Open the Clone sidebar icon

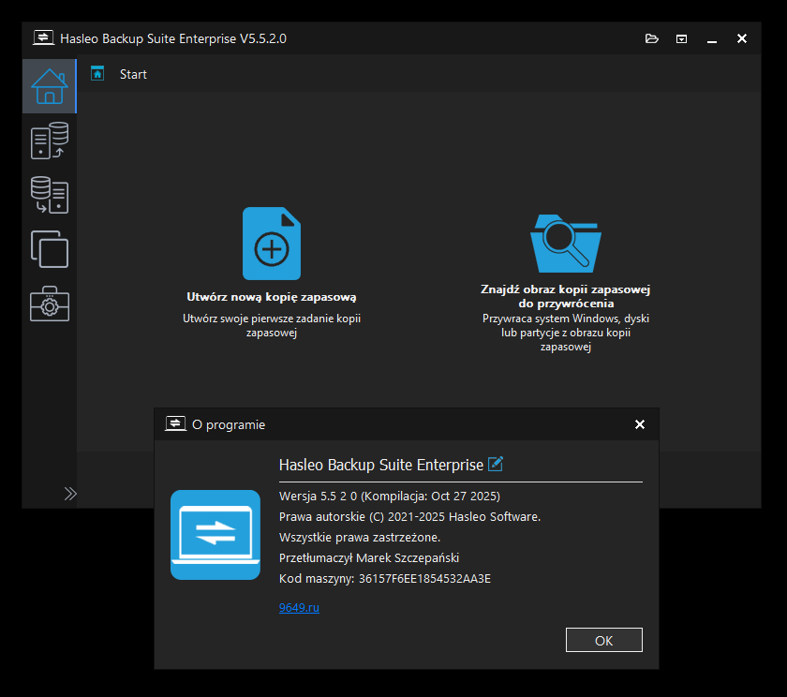[49, 249]
